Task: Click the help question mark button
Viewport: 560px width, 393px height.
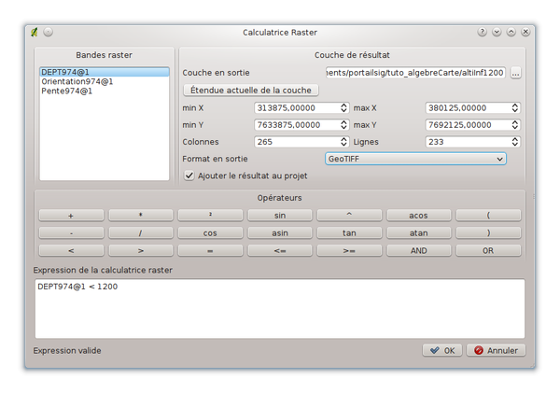Action: (483, 32)
